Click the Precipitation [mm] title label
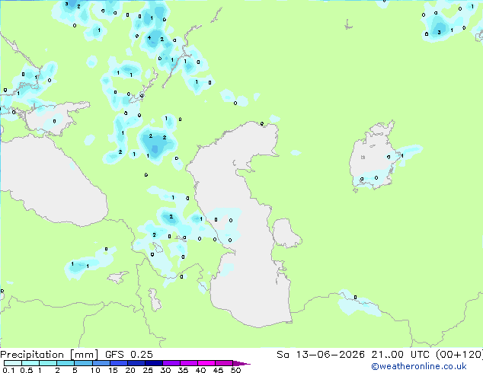Viewport: 483px width, 373px height. (49, 355)
